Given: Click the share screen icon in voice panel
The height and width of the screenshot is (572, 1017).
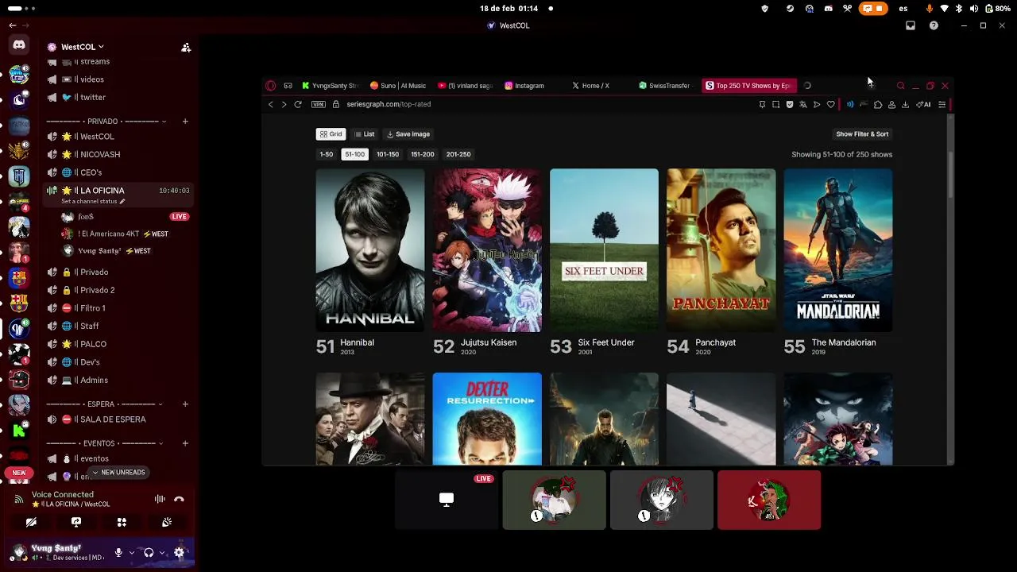Looking at the screenshot, I should (76, 522).
